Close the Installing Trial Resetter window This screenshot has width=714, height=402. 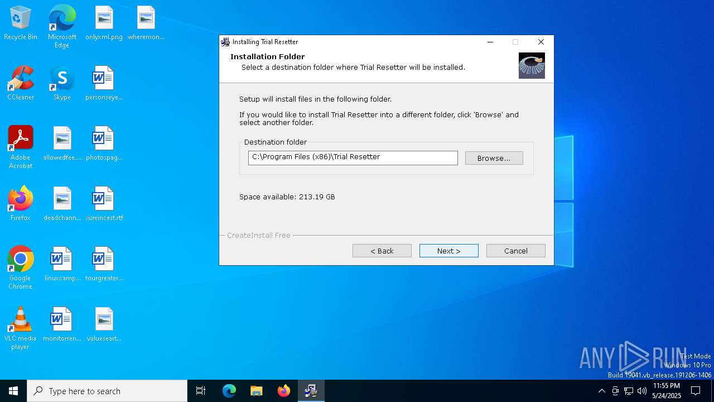pyautogui.click(x=541, y=42)
